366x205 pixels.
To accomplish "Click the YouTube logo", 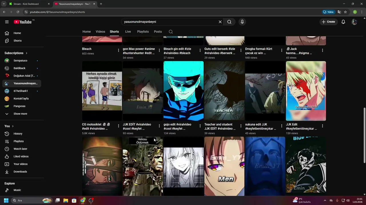I will 23,22.
